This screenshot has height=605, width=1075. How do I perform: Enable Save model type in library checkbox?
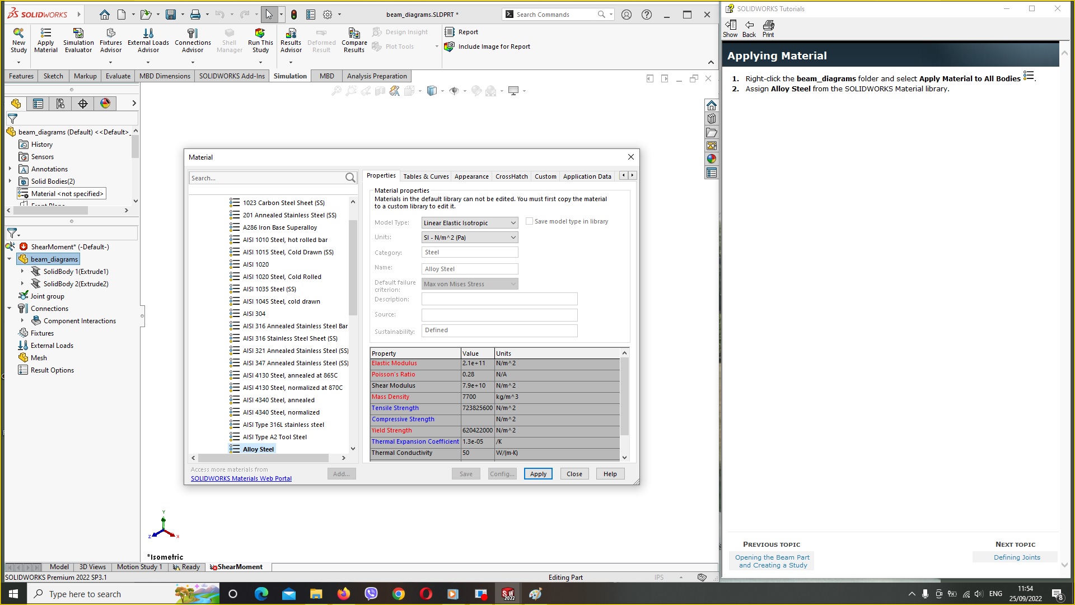(529, 221)
